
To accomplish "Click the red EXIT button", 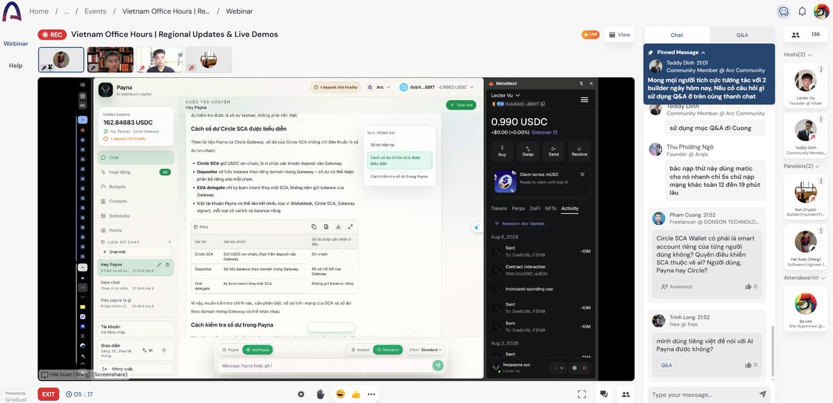I will [x=49, y=394].
